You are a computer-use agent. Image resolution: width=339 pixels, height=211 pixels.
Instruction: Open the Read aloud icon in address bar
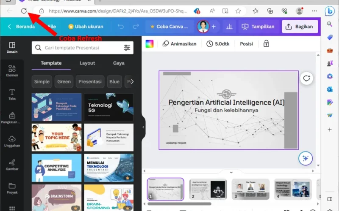[x=212, y=11]
